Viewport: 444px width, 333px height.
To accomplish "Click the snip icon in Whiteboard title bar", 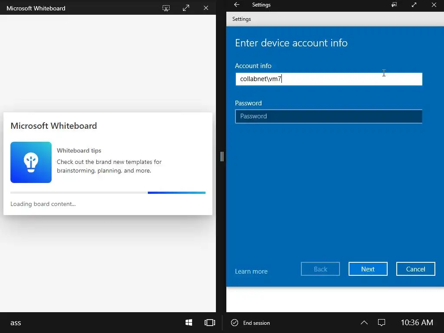I will point(166,8).
